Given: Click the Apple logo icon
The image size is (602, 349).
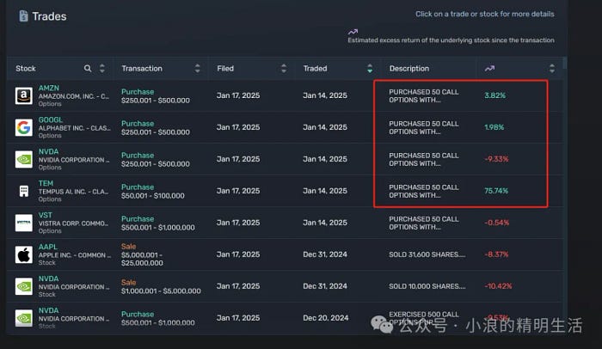Looking at the screenshot, I should (24, 254).
